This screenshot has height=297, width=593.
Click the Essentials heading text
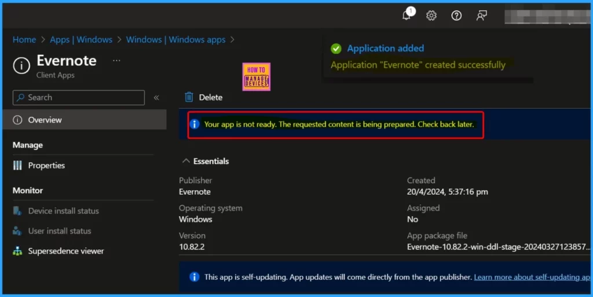point(211,161)
